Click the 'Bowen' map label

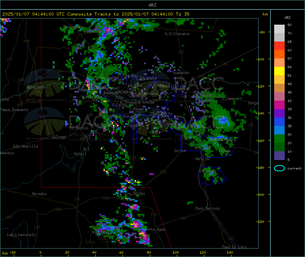click(x=226, y=151)
